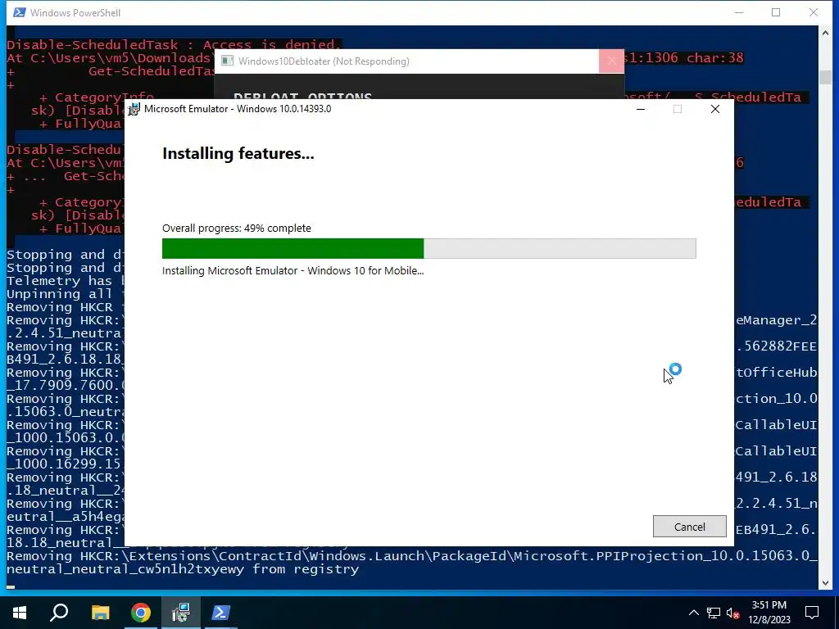Minimize the Windows PowerShell window
839x629 pixels.
coord(739,12)
